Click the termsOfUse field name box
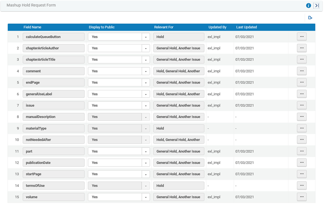 point(53,186)
